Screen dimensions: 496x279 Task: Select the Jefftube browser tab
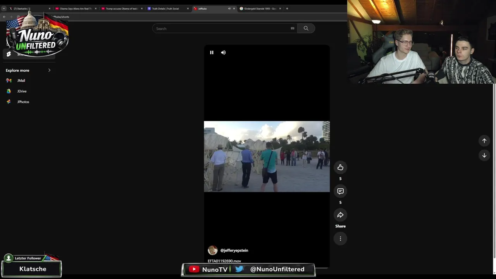(214, 9)
